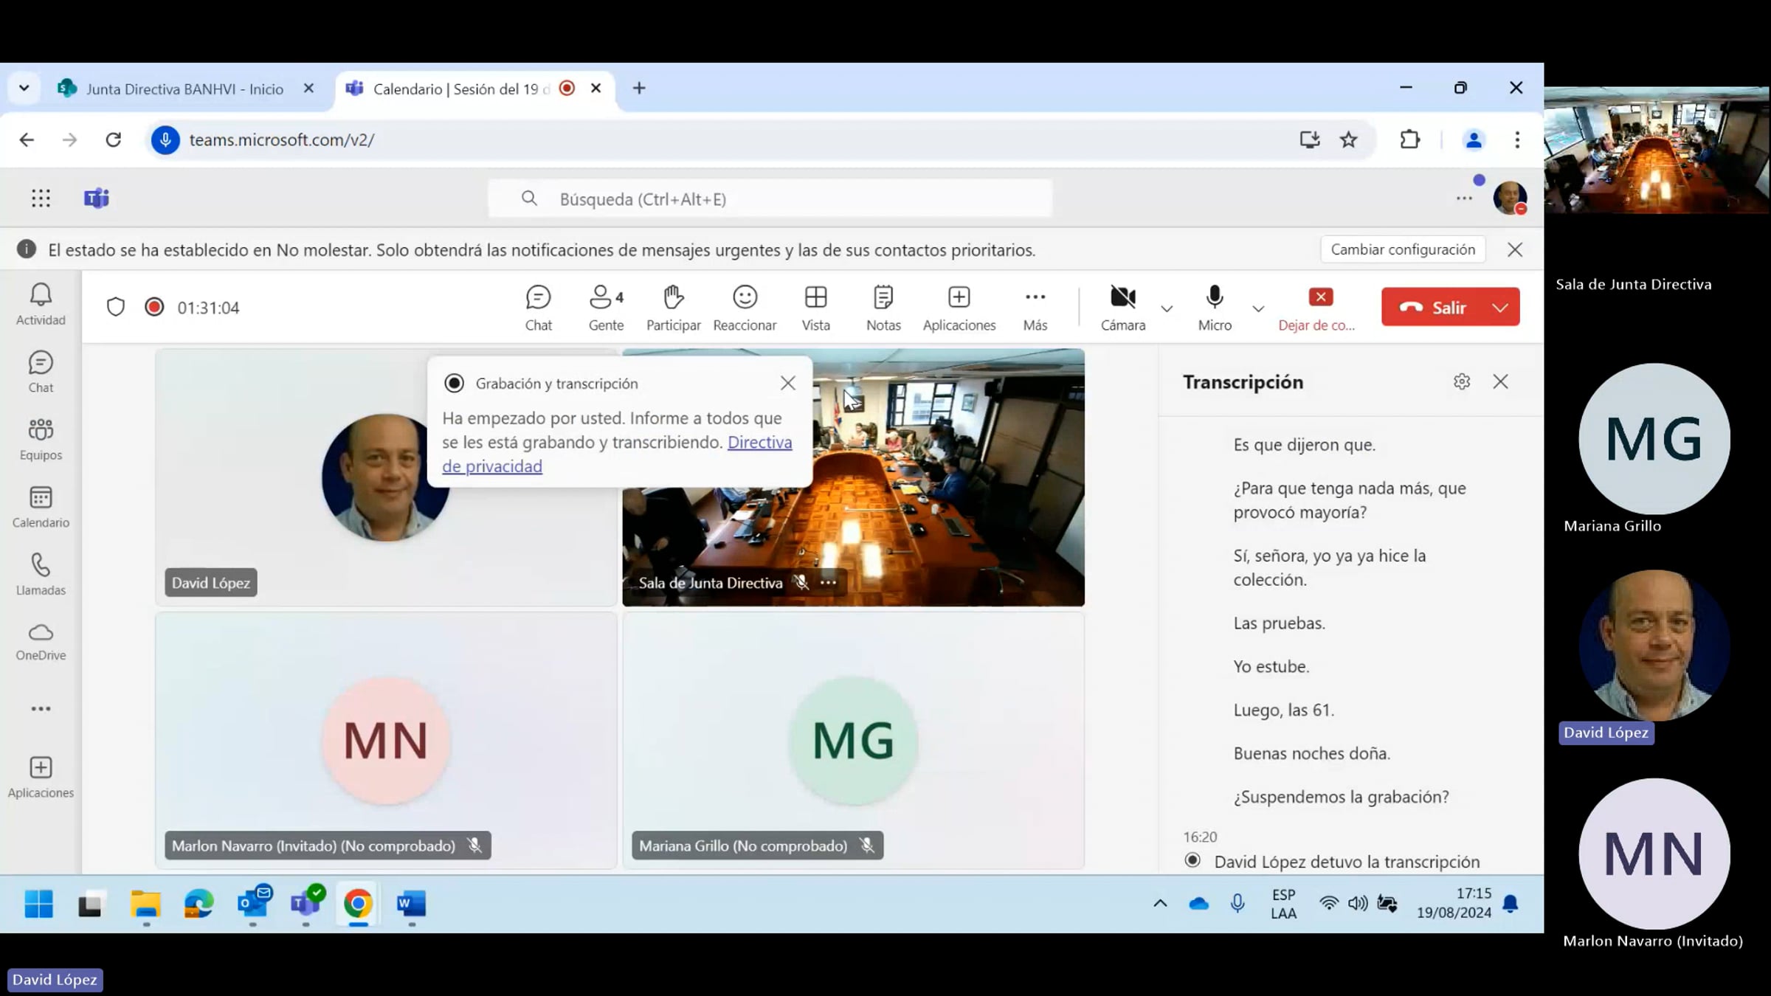Expand the Salir dropdown arrow
Image resolution: width=1771 pixels, height=996 pixels.
(x=1501, y=307)
